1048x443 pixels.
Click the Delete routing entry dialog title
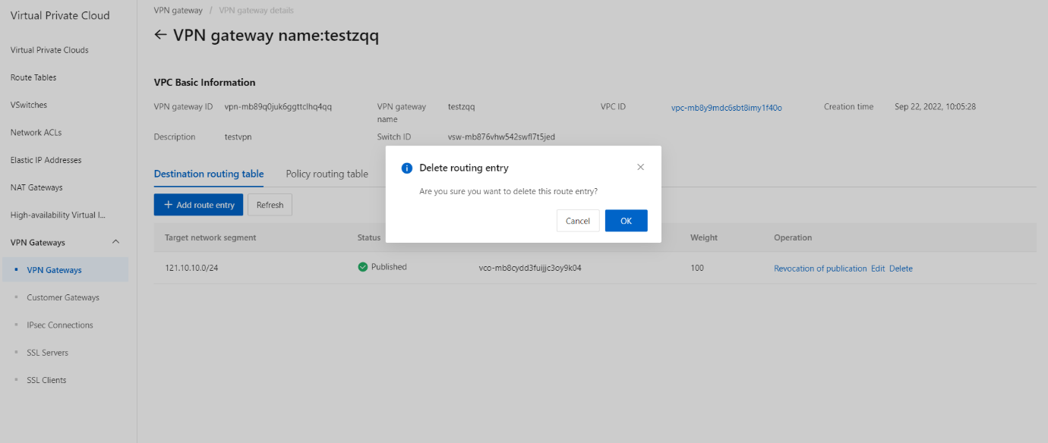(464, 168)
